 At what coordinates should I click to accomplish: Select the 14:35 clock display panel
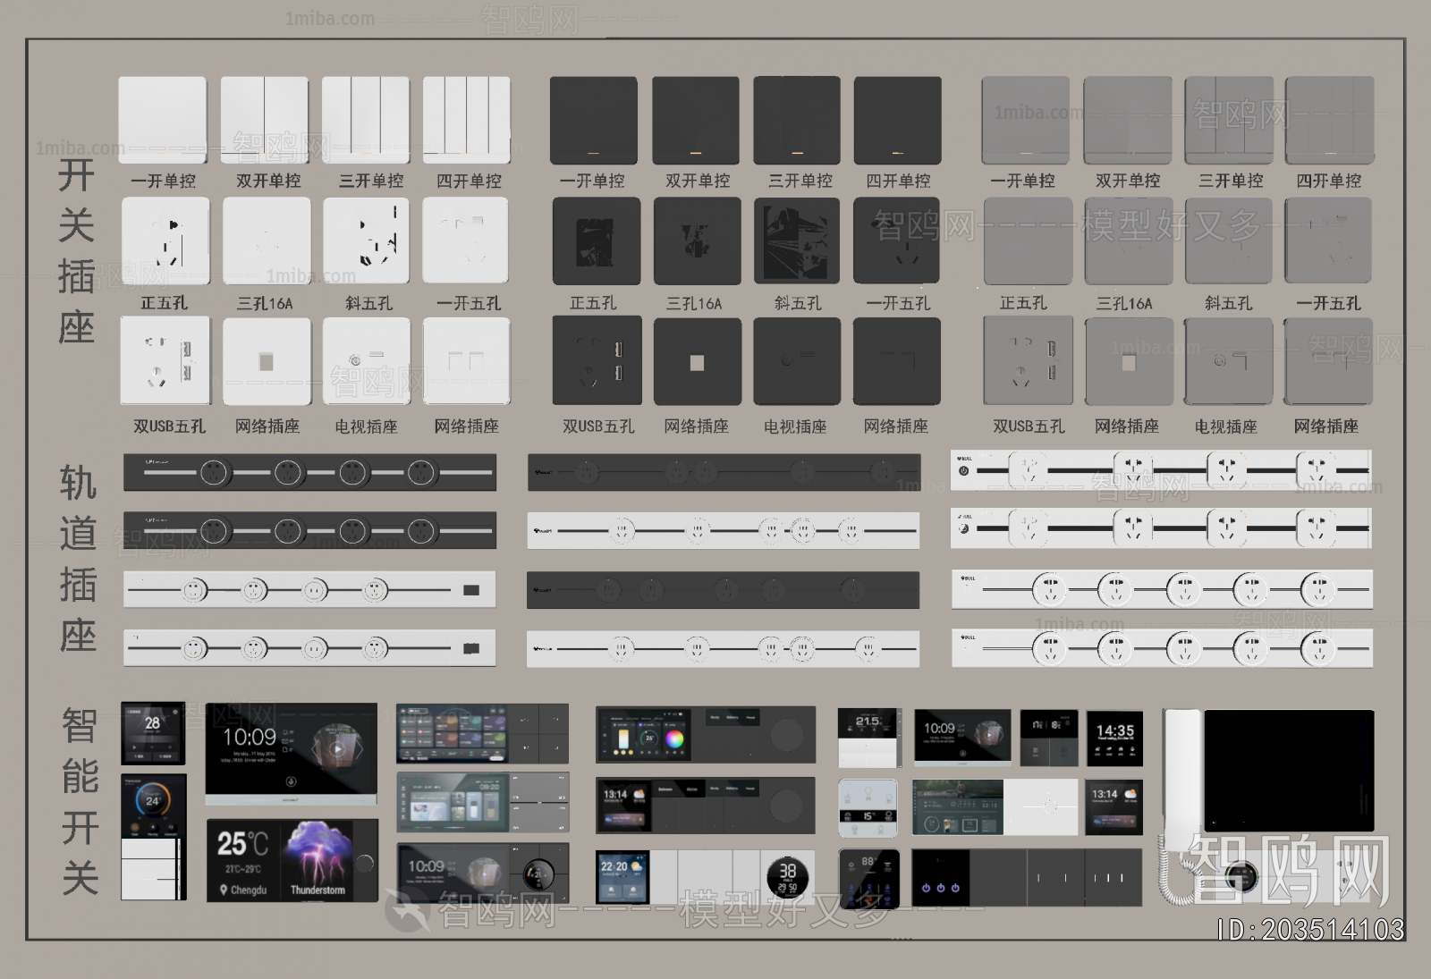coord(1114,738)
